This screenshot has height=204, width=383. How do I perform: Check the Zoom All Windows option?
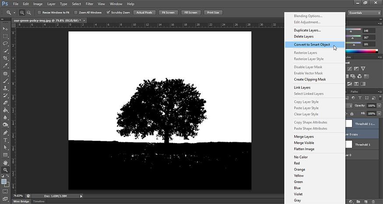pos(76,13)
